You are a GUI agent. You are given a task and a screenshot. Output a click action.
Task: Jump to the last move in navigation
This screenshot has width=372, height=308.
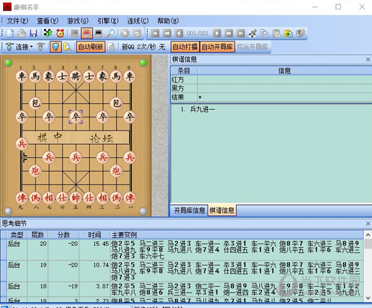[x=240, y=33]
